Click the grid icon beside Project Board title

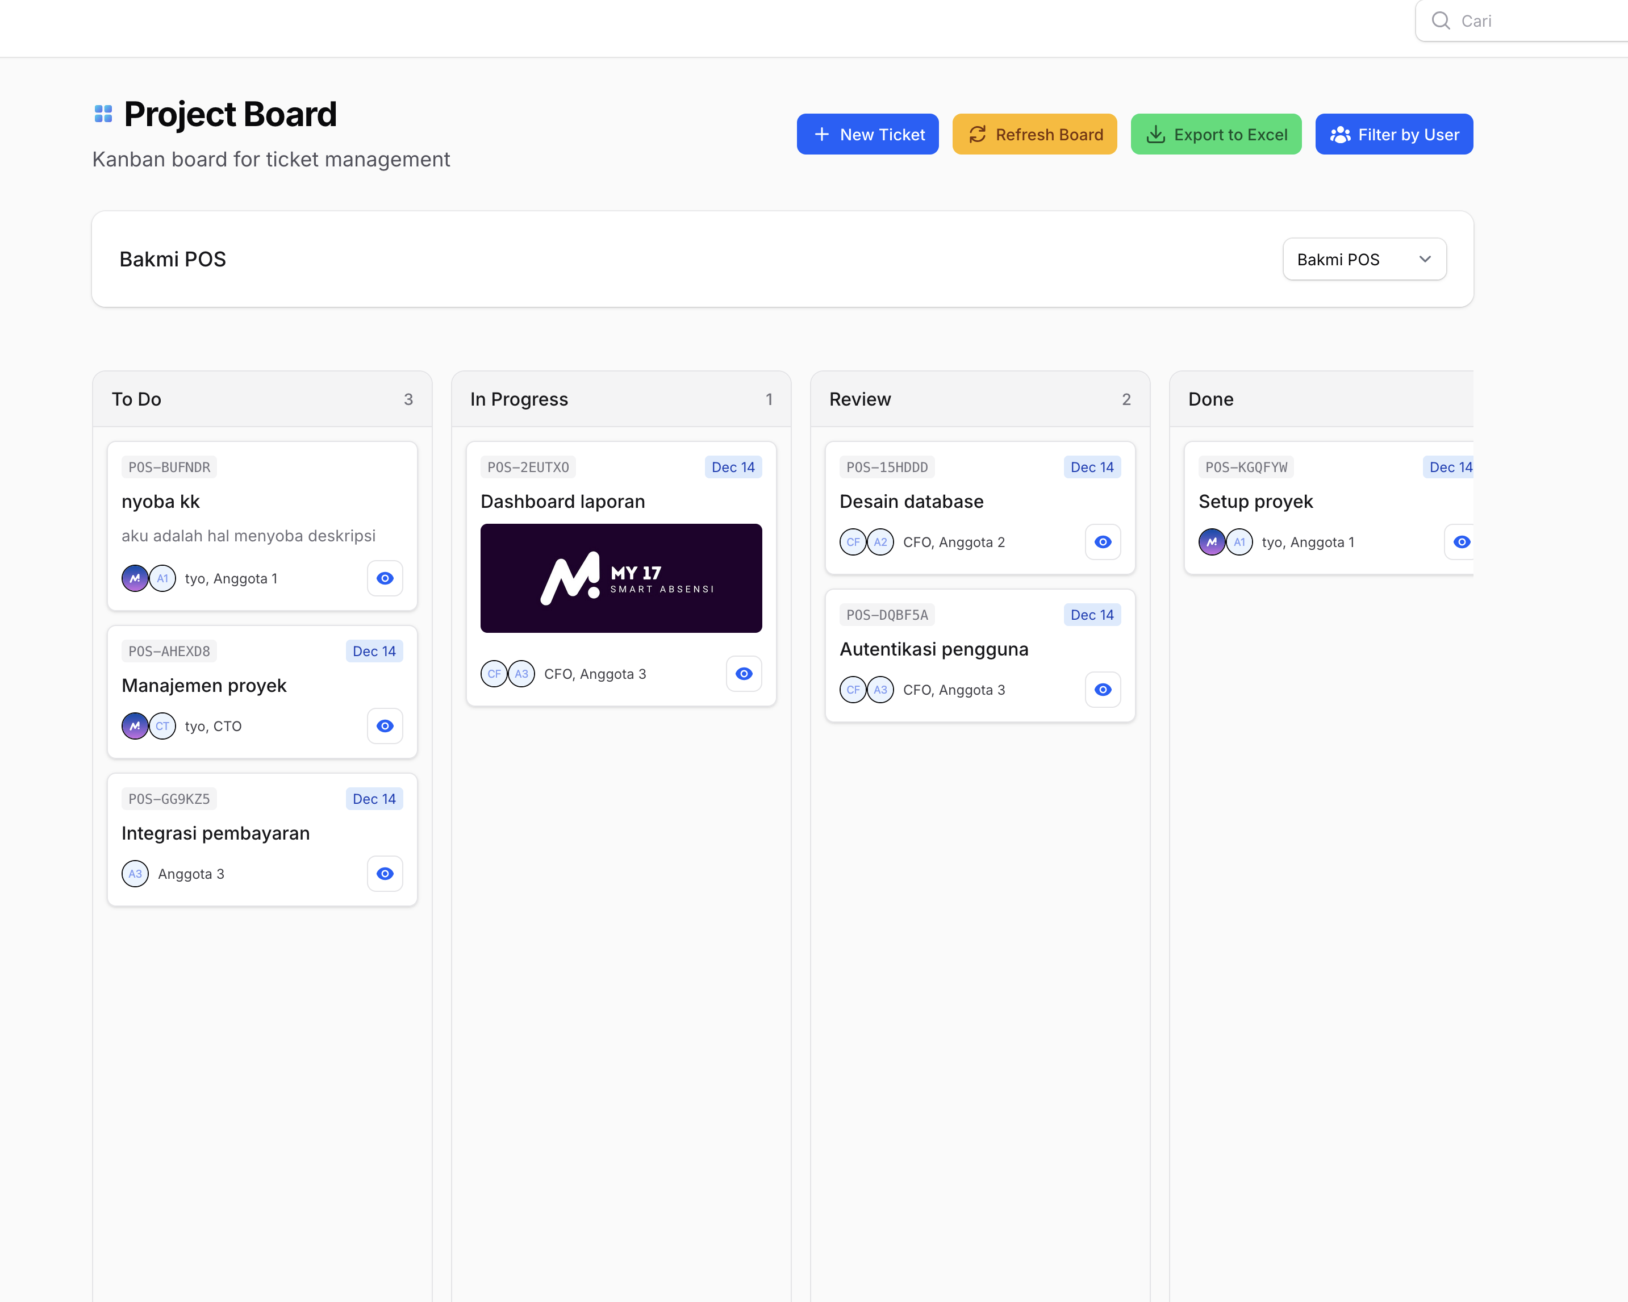point(103,114)
